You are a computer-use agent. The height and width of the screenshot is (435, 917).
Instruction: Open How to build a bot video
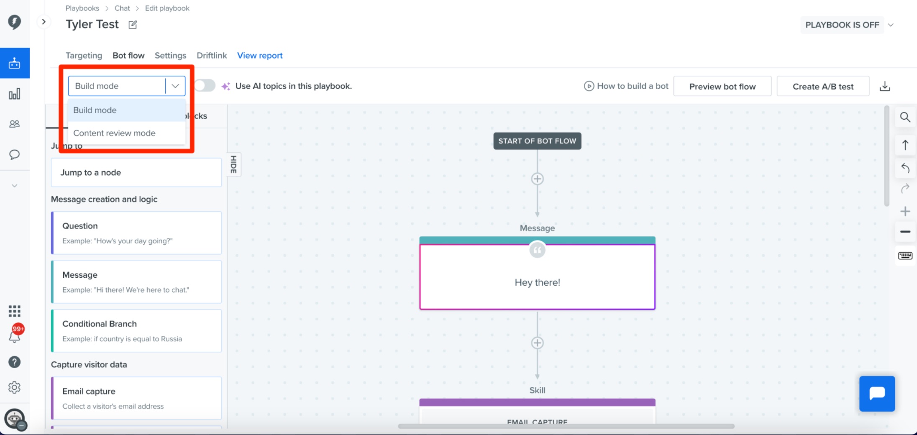coord(626,86)
